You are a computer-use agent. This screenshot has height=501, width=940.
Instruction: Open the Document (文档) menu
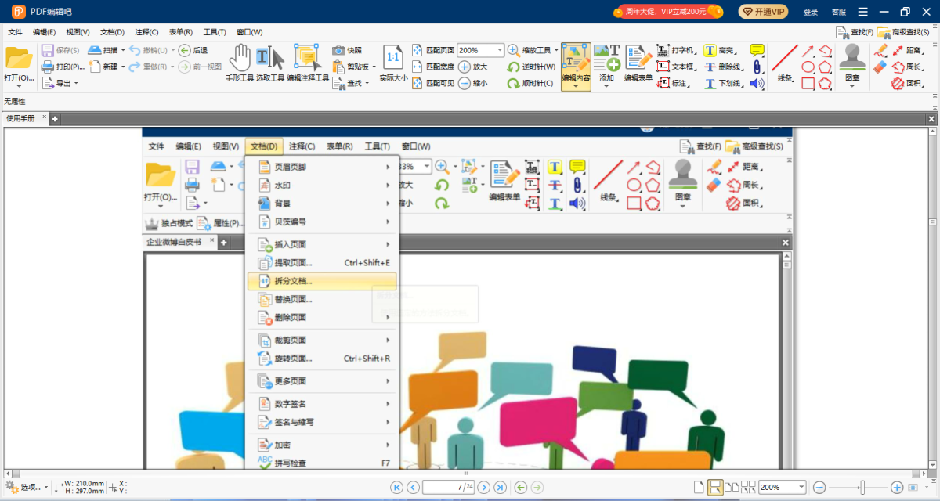[112, 32]
